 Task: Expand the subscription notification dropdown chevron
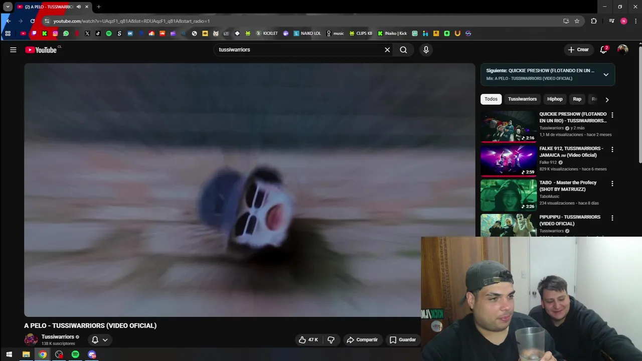105,340
